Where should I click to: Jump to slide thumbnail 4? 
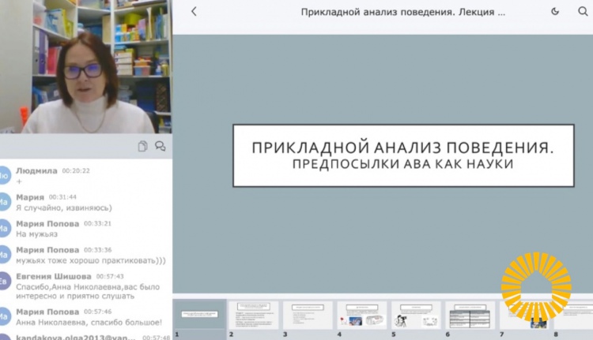tap(361, 315)
